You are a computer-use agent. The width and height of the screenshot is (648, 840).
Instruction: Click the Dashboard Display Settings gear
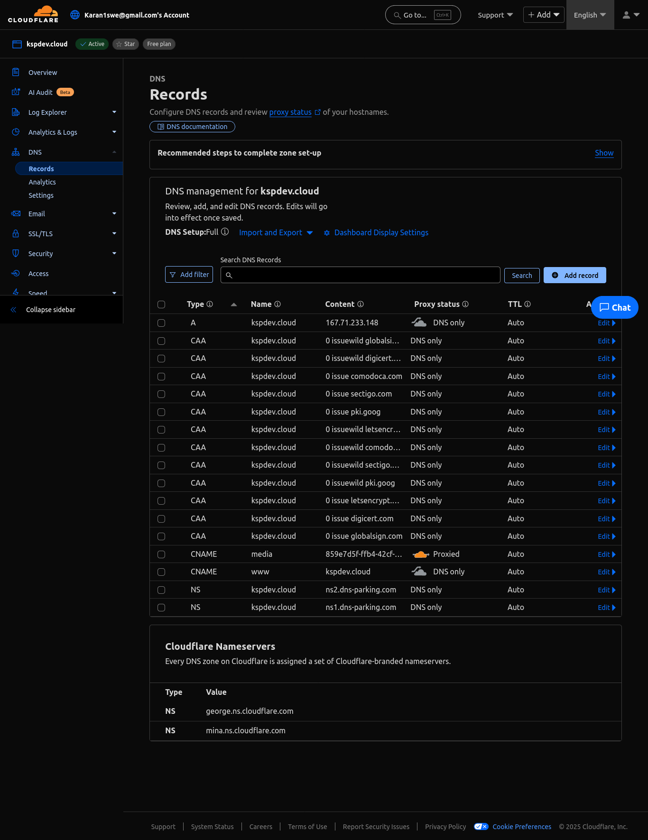pos(327,233)
